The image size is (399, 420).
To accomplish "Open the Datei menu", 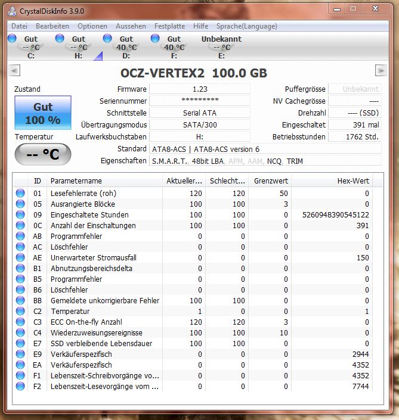I will (19, 26).
